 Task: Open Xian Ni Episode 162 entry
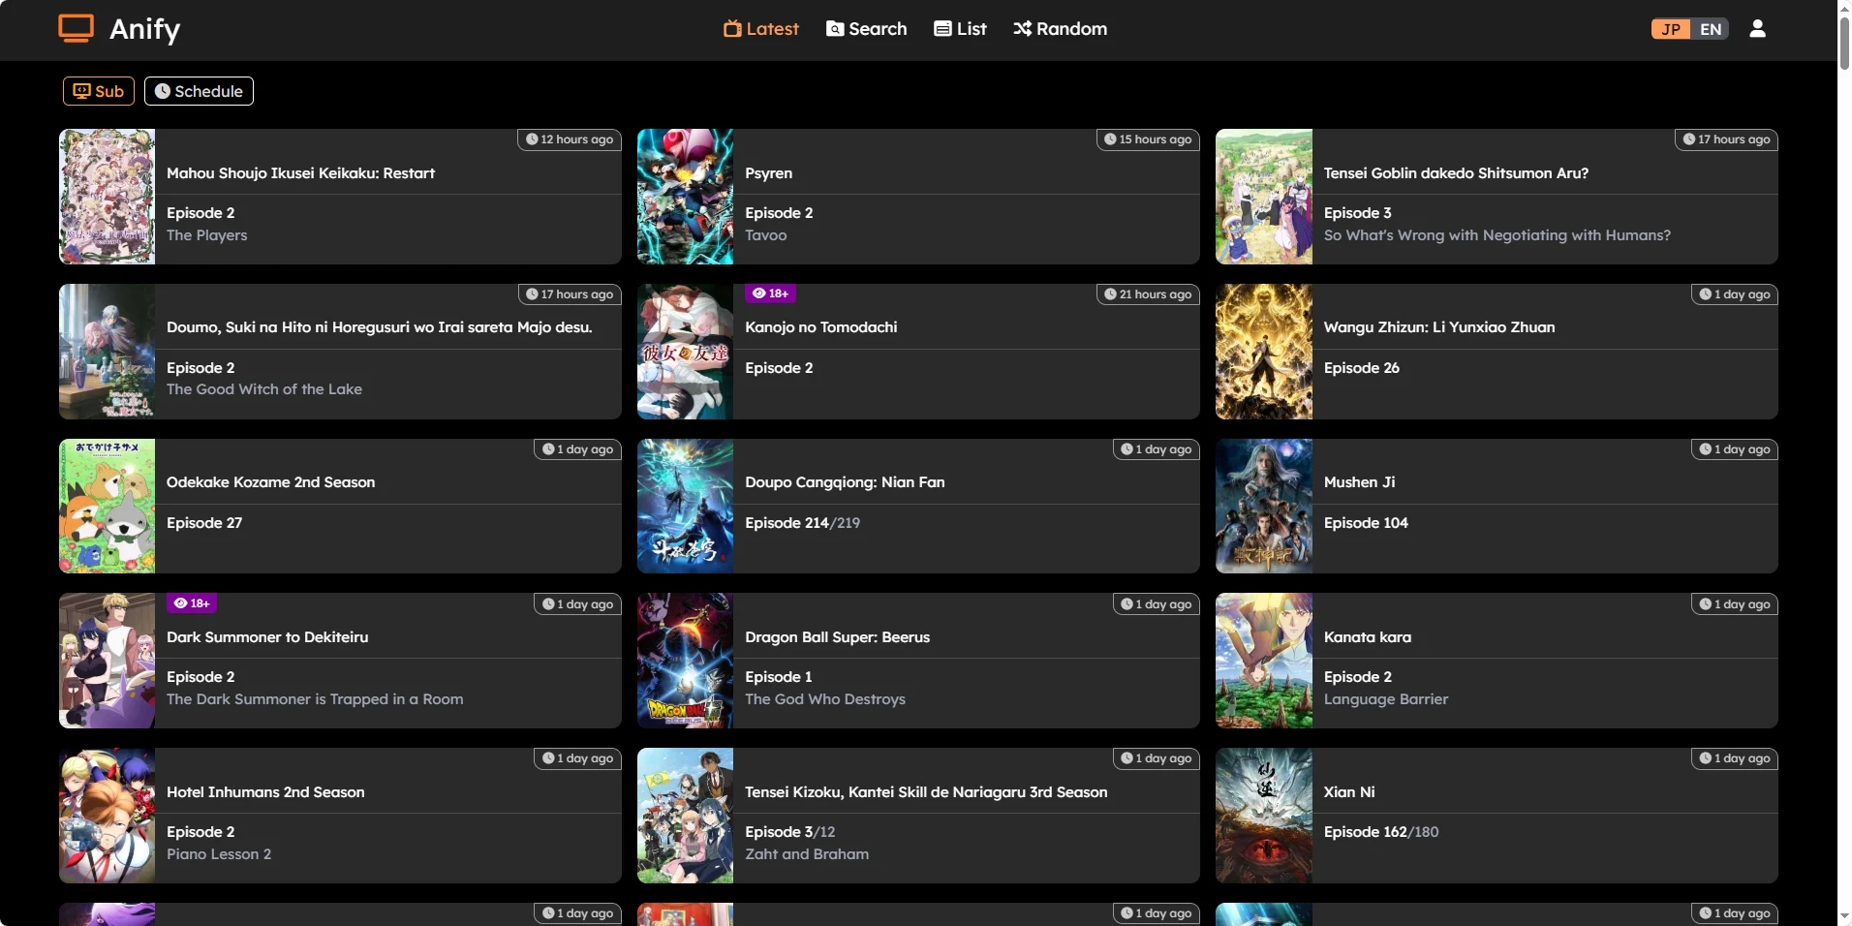tap(1380, 832)
